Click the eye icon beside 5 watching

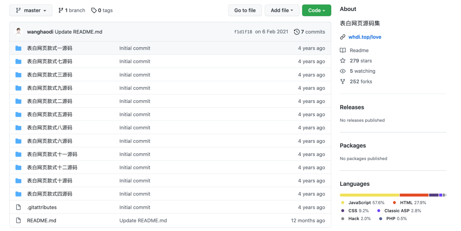342,71
